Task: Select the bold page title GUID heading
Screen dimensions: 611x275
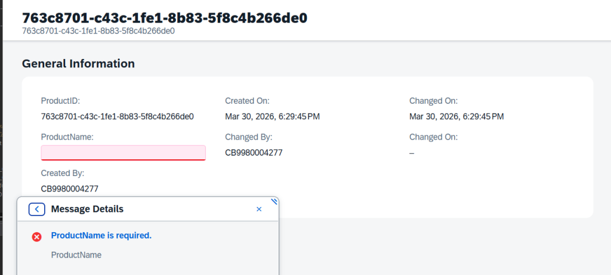Action: tap(165, 18)
